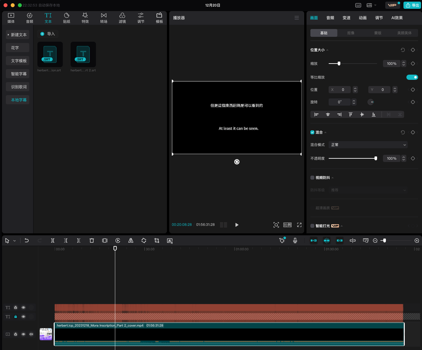Image resolution: width=422 pixels, height=350 pixels.
Task: Open the 蒙版 mask sub-tab
Action: 378,33
